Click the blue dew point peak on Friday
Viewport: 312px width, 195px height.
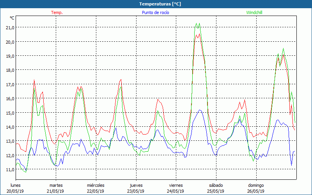(x=200, y=110)
